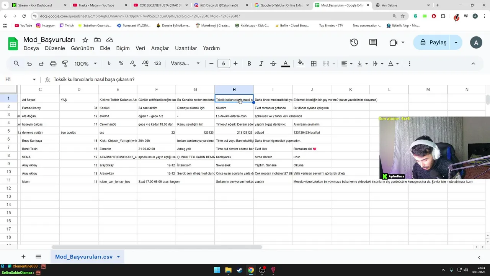Open more number formats 123
Screen dimensions: 490x276
pos(157,64)
